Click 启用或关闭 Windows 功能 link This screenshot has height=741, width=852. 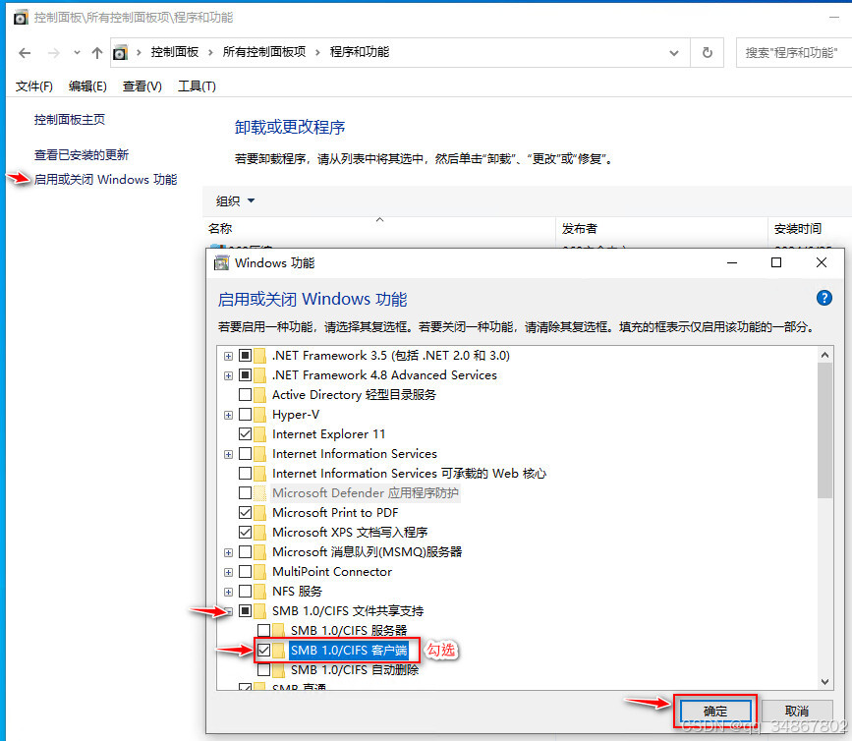coord(105,179)
